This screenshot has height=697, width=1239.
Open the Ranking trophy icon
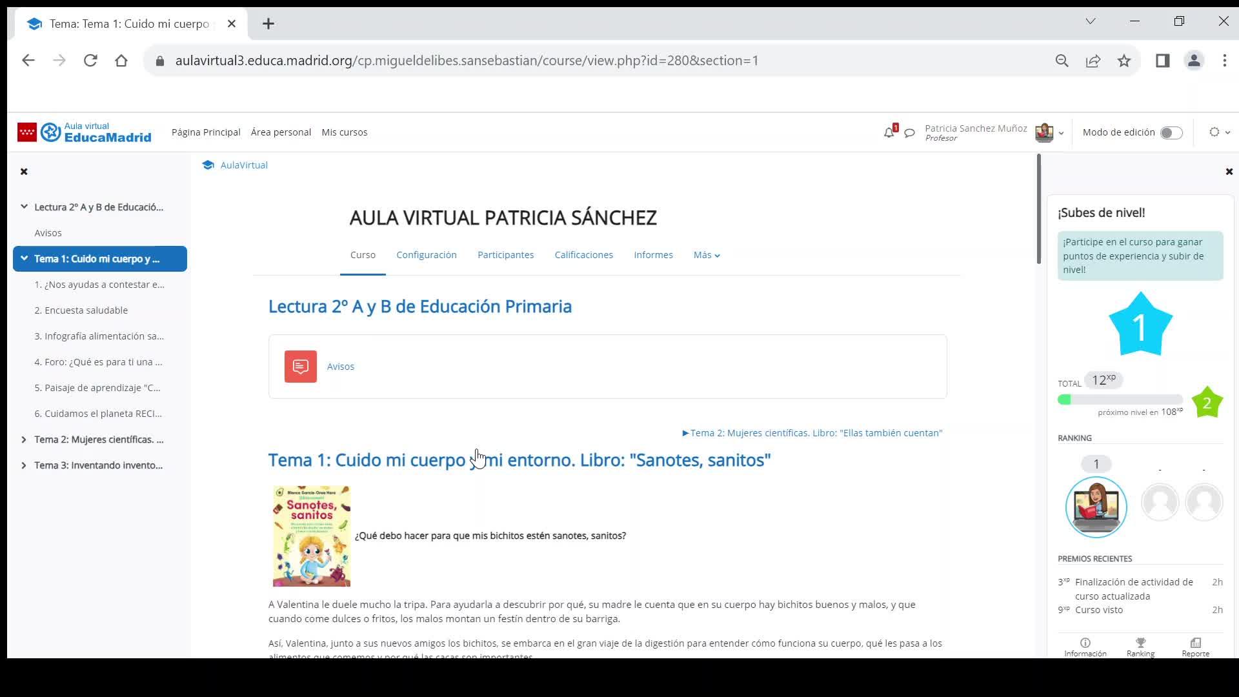(x=1140, y=643)
